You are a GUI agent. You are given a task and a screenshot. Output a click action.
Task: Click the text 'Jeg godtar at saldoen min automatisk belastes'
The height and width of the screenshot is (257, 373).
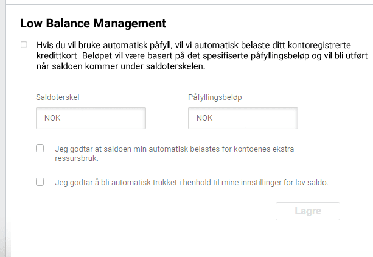pos(138,149)
